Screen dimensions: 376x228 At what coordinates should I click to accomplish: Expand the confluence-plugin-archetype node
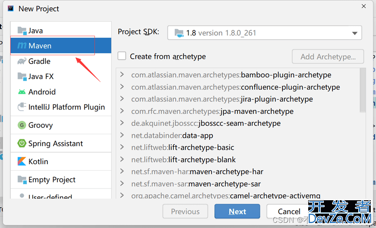click(122, 86)
